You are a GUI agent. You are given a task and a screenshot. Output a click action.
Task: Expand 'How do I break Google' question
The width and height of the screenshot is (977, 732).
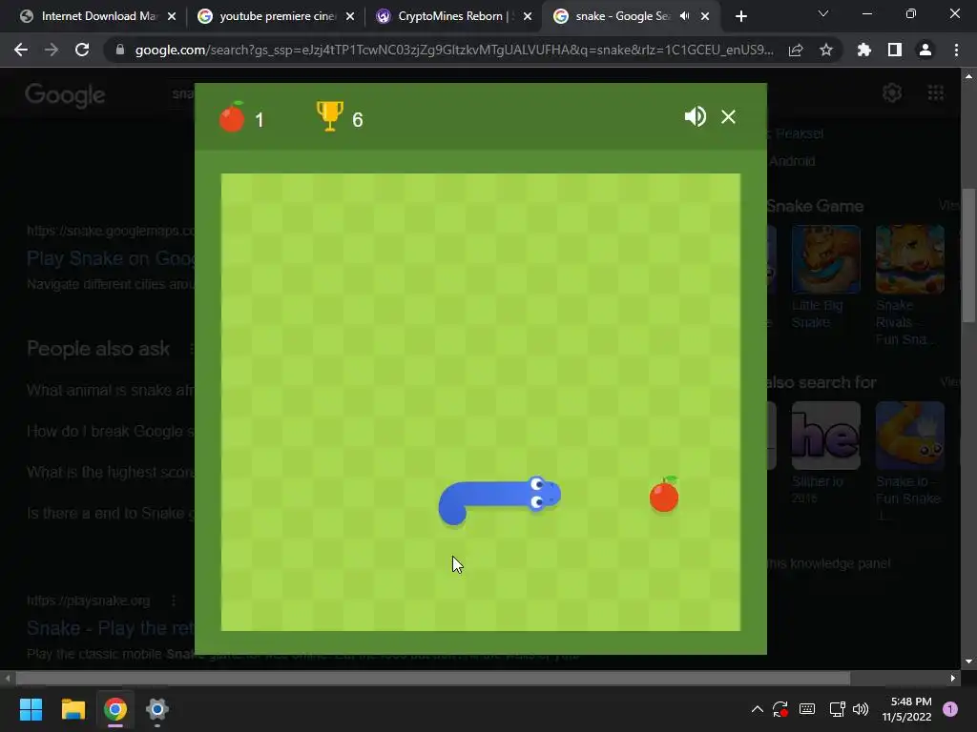pyautogui.click(x=111, y=432)
